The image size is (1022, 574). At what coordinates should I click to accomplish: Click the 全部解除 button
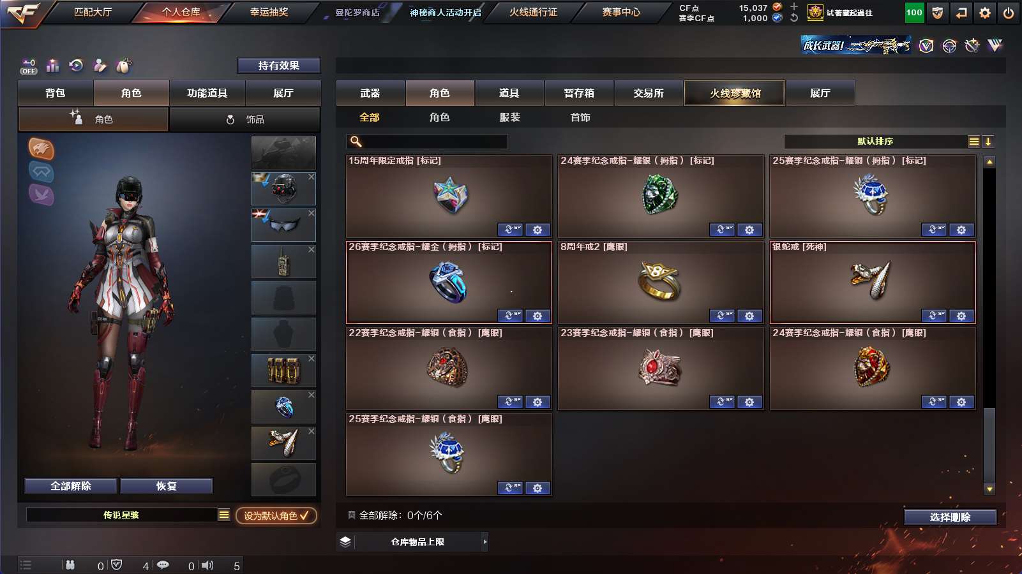tap(71, 486)
